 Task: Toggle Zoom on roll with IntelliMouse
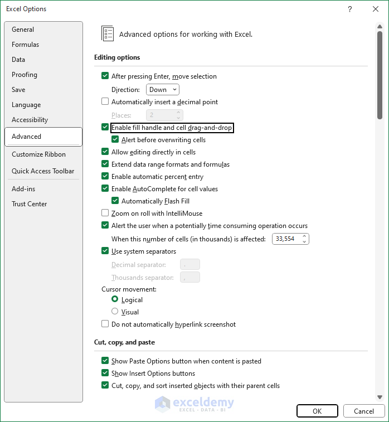pos(105,214)
